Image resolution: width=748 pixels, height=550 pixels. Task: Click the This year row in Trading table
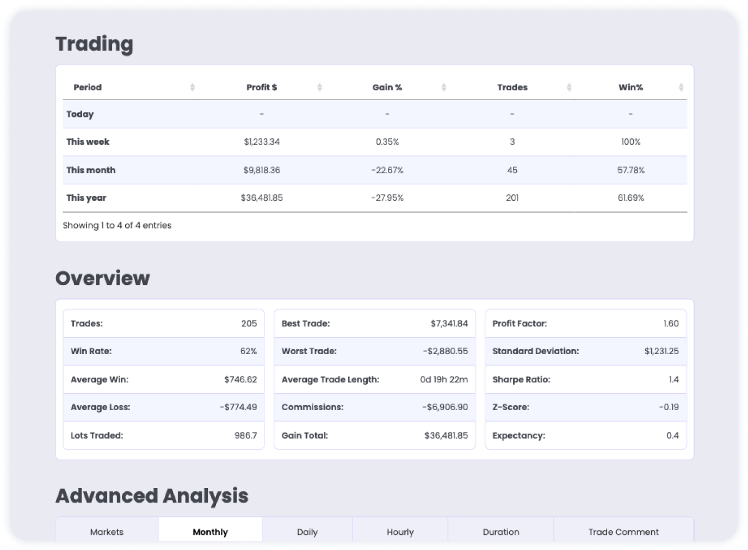click(375, 197)
